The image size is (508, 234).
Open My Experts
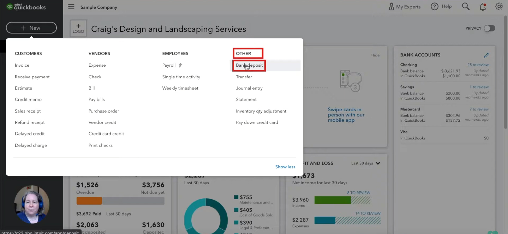pyautogui.click(x=405, y=7)
